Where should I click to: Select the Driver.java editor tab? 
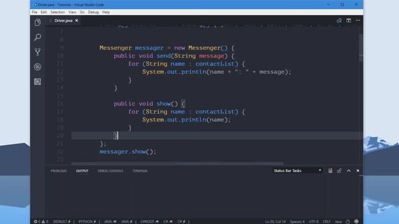click(x=64, y=21)
